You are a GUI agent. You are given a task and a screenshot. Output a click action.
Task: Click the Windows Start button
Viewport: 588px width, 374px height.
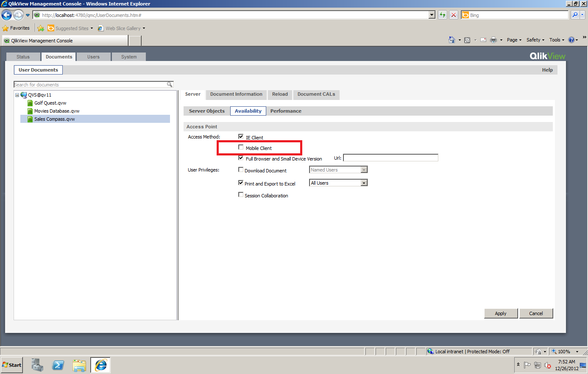click(12, 365)
